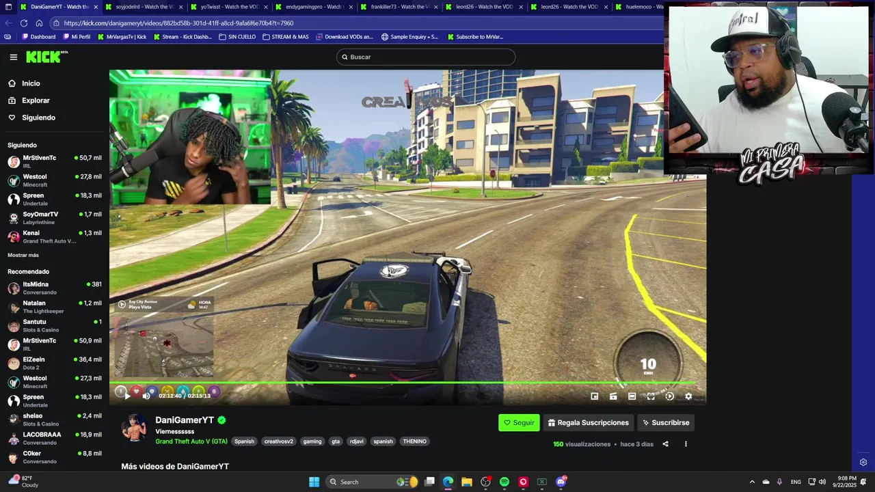Enter fullscreen mode in the video player
Viewport: 875px width, 492px height.
(x=651, y=396)
